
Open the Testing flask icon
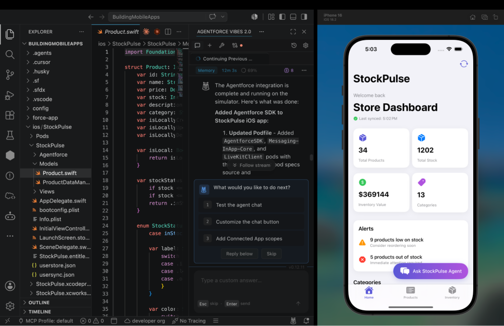pyautogui.click(x=10, y=136)
